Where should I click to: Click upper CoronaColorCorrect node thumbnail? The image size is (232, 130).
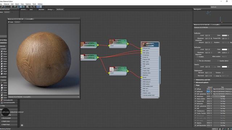click(111, 42)
